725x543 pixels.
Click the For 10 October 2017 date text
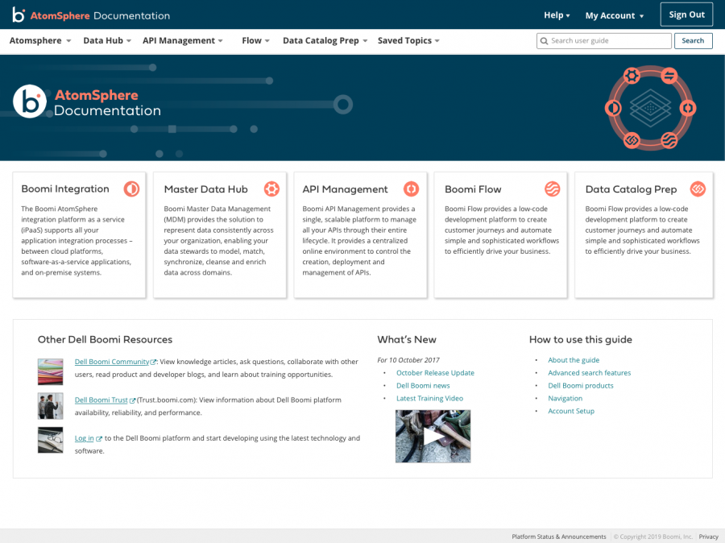pyautogui.click(x=408, y=360)
